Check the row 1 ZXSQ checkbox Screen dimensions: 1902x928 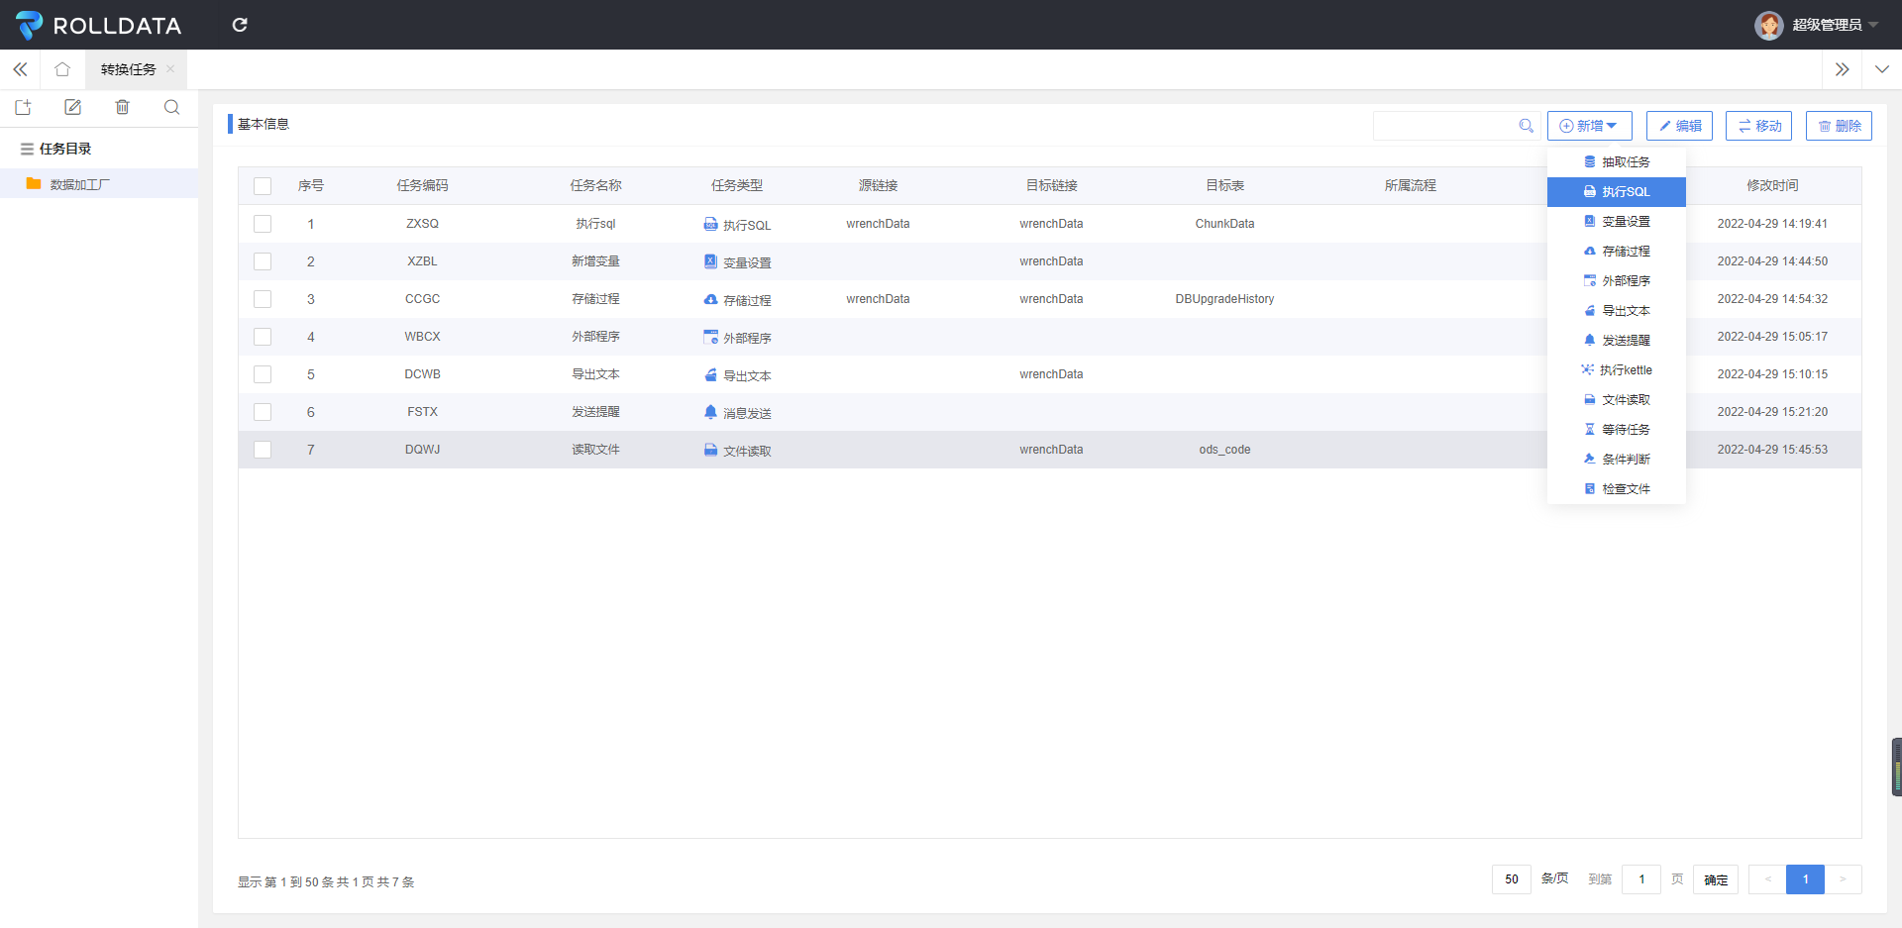[263, 224]
